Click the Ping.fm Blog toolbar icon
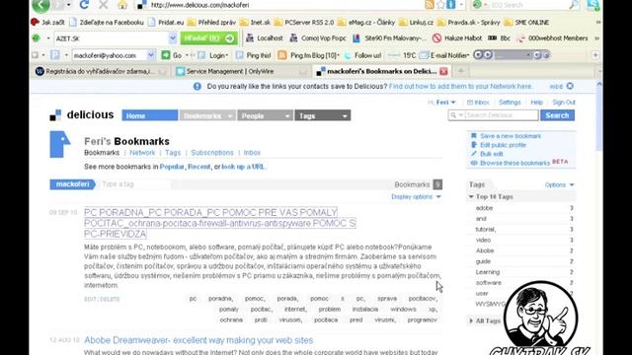632x355 pixels. coord(282,55)
